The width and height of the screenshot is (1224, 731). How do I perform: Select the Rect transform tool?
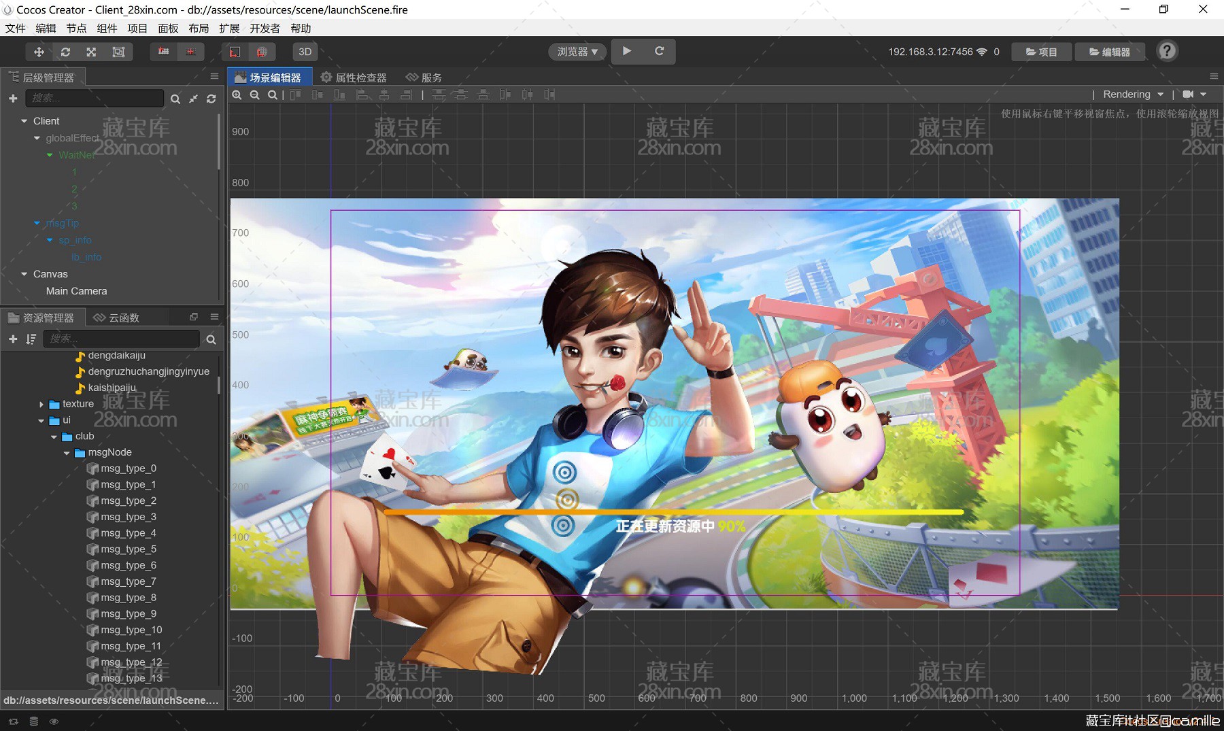point(118,52)
